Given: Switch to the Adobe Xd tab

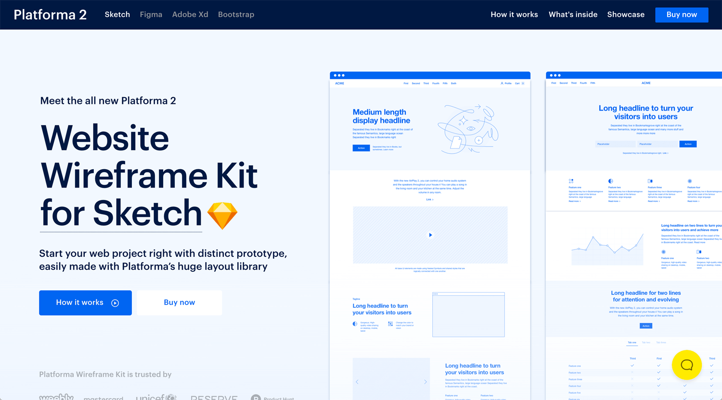Looking at the screenshot, I should pyautogui.click(x=190, y=14).
